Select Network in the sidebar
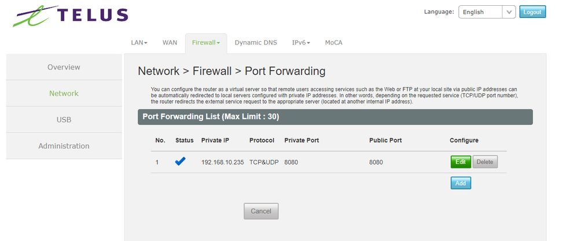 tap(64, 93)
